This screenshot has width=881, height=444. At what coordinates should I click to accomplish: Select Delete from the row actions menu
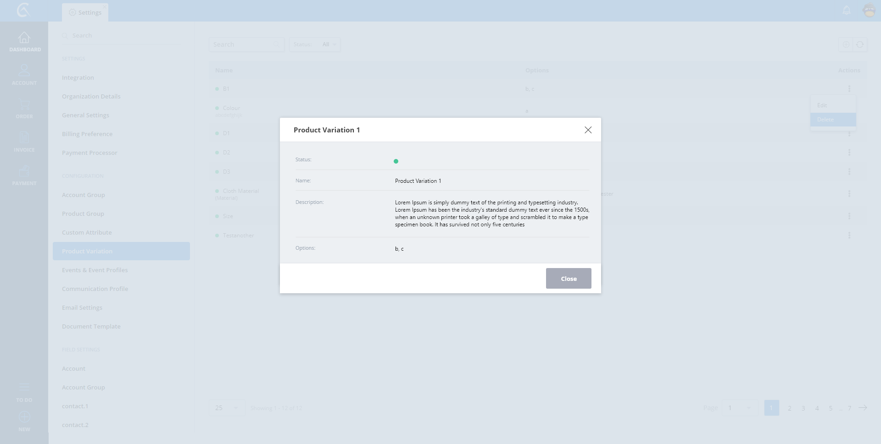click(x=832, y=120)
